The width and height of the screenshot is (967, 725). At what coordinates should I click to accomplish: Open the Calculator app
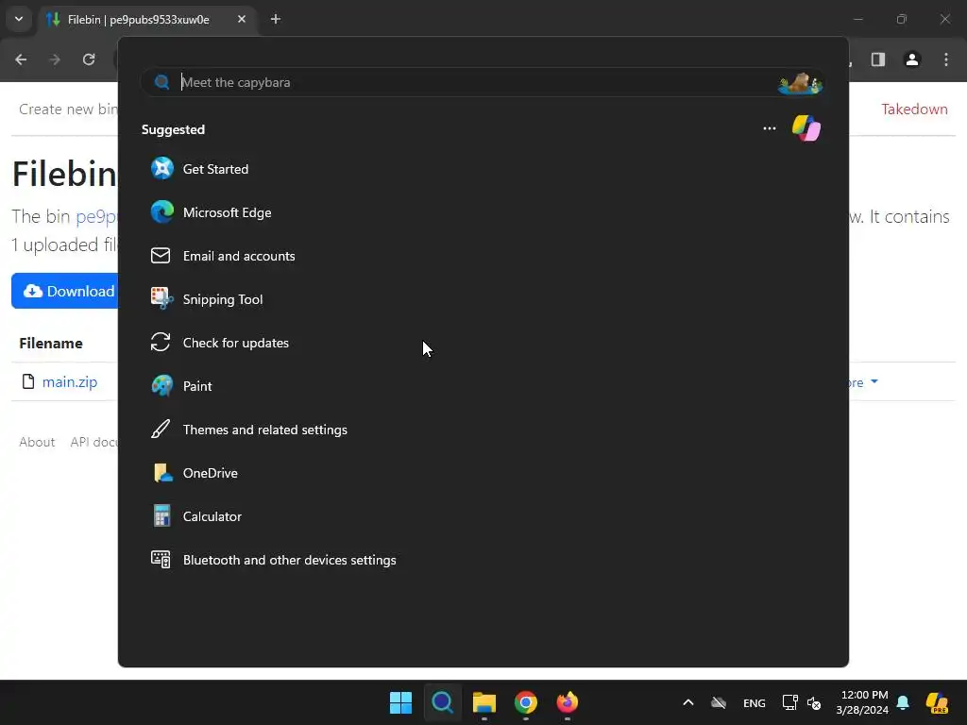(196, 516)
